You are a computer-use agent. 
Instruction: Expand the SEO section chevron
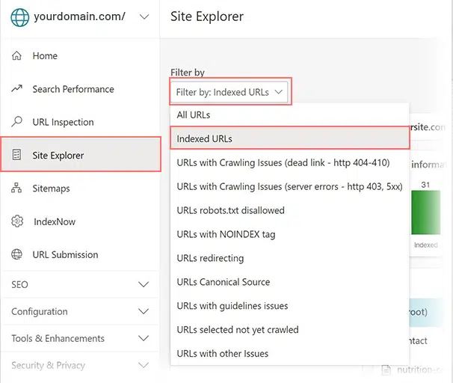tap(144, 284)
